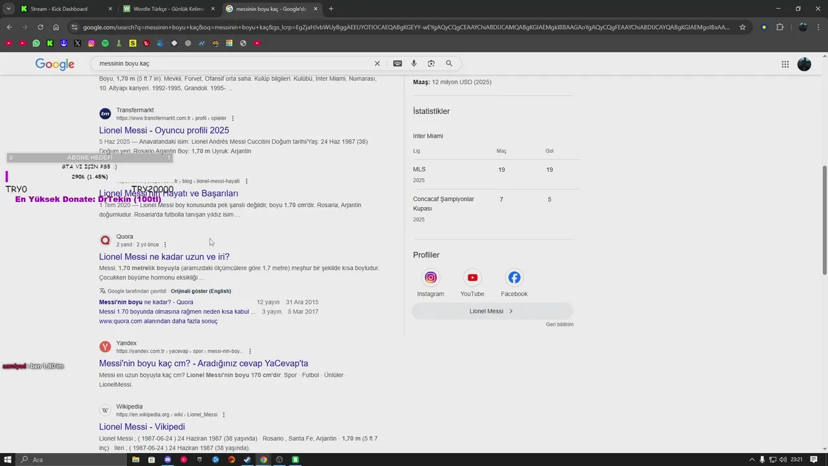
Task: Open a new browser tab
Action: 331,9
